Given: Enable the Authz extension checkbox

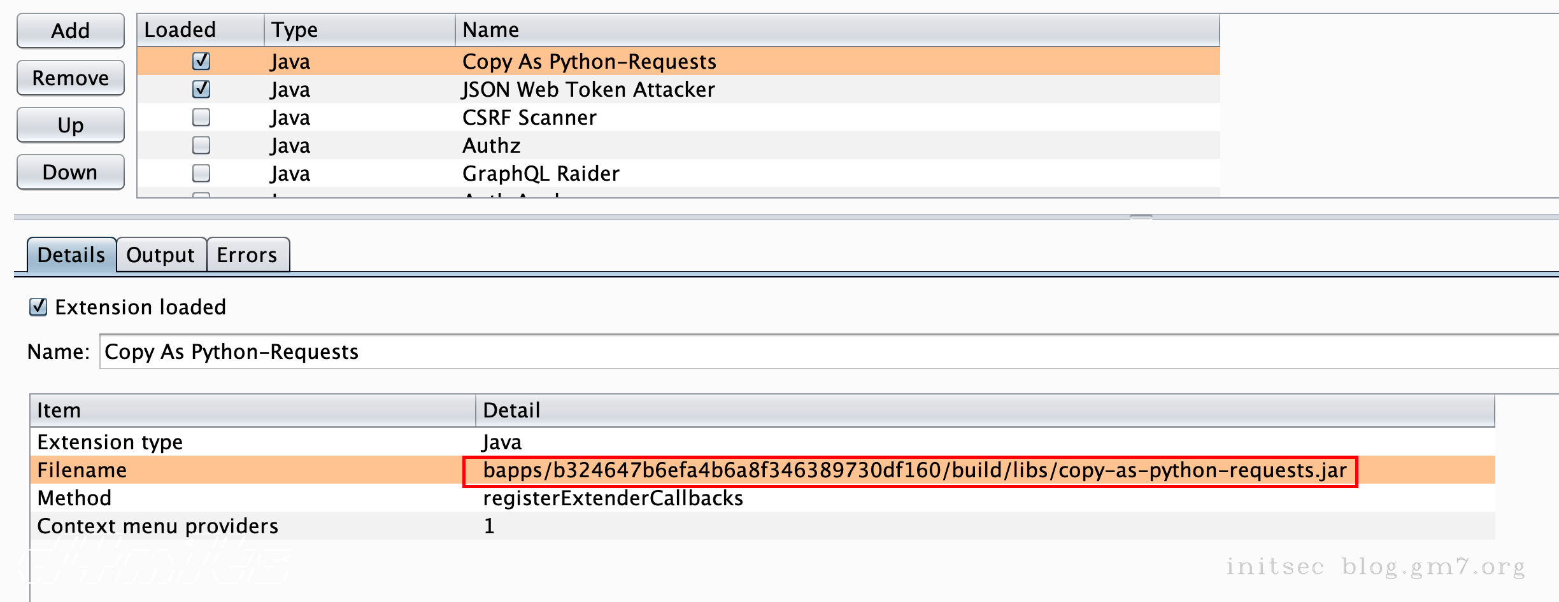Looking at the screenshot, I should (x=201, y=145).
